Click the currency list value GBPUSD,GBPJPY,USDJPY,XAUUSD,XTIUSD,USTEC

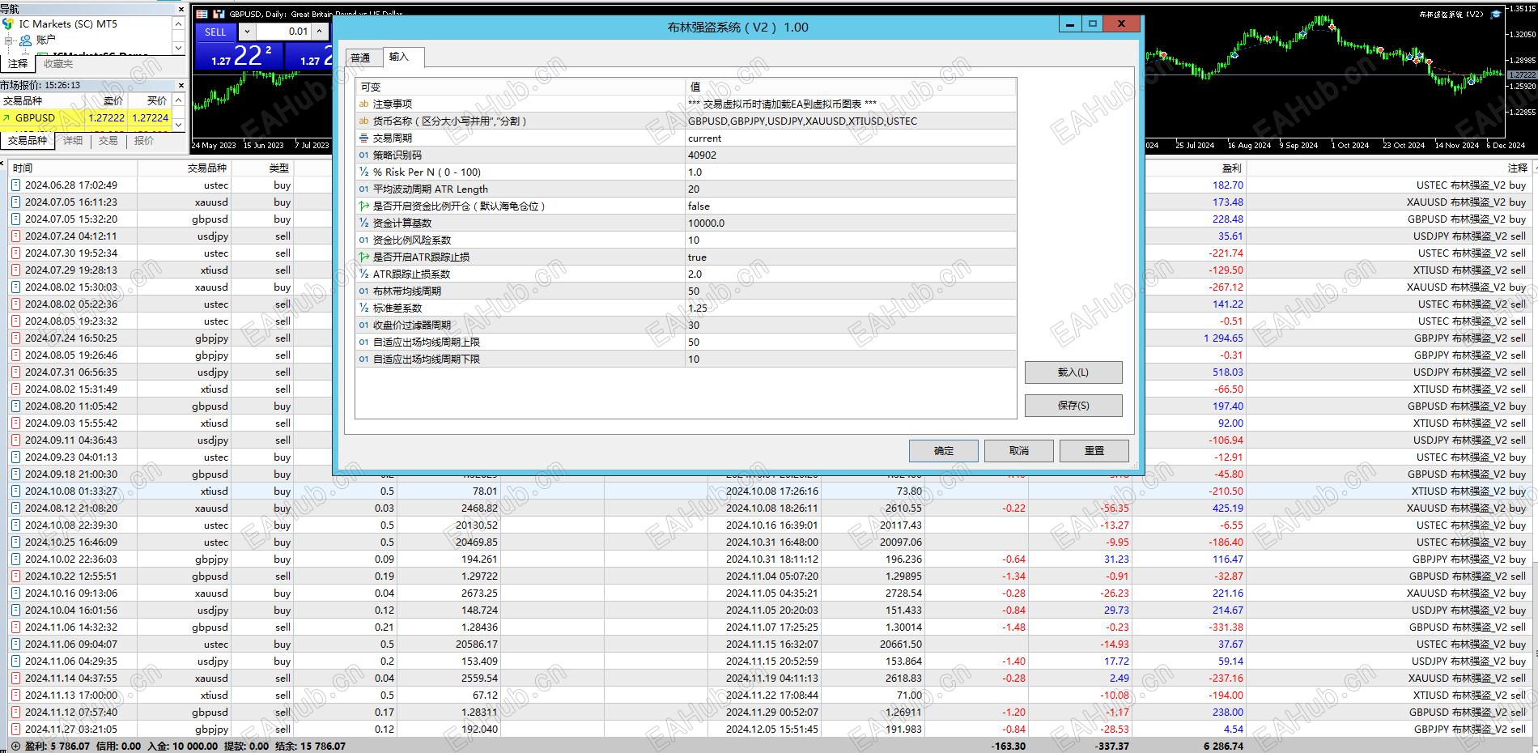pyautogui.click(x=850, y=121)
